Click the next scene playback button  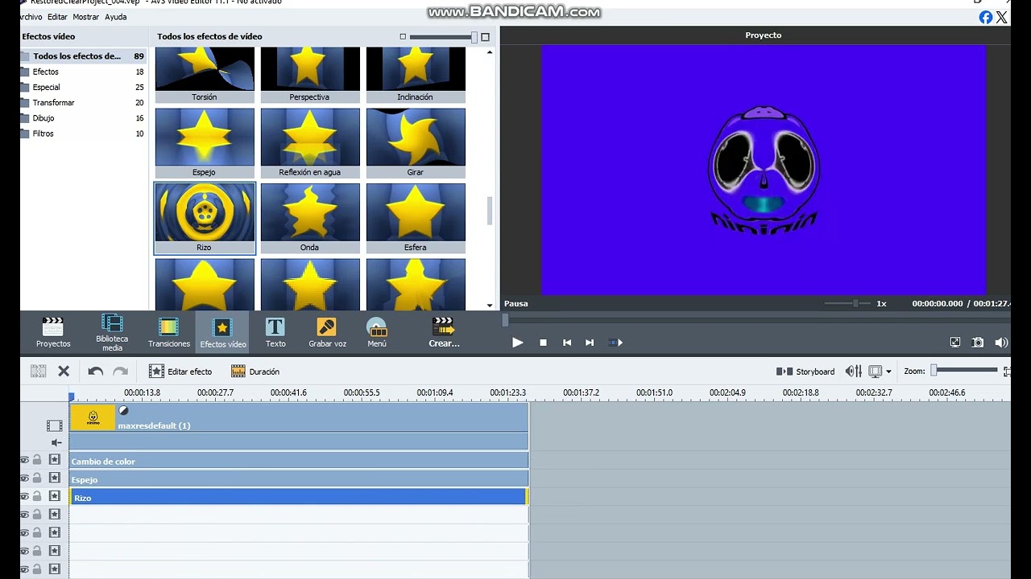615,343
